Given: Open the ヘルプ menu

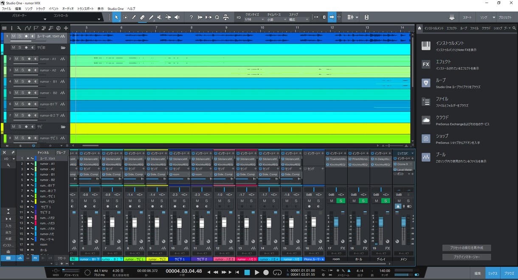Looking at the screenshot, I should 131,8.
